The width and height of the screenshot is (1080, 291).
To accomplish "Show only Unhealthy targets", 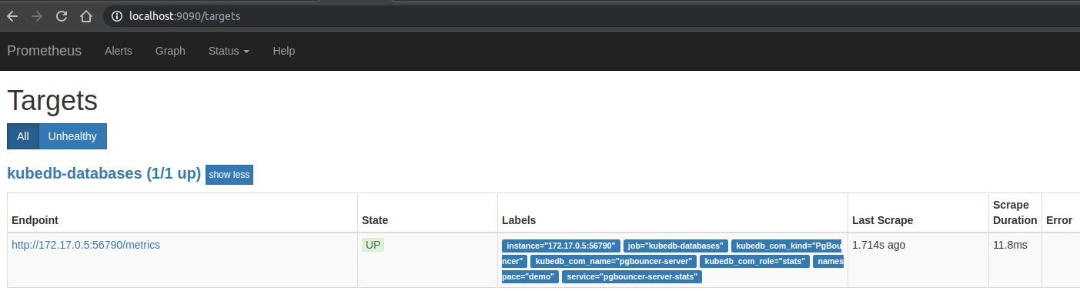I will (72, 136).
